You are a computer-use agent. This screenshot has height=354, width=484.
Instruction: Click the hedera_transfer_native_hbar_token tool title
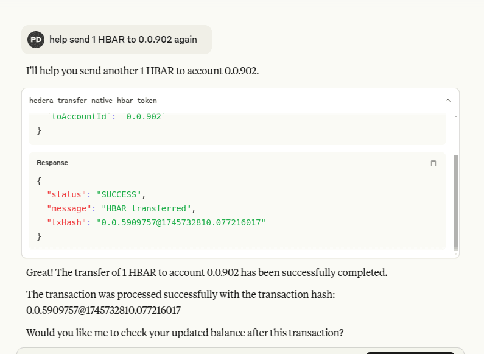pyautogui.click(x=93, y=101)
